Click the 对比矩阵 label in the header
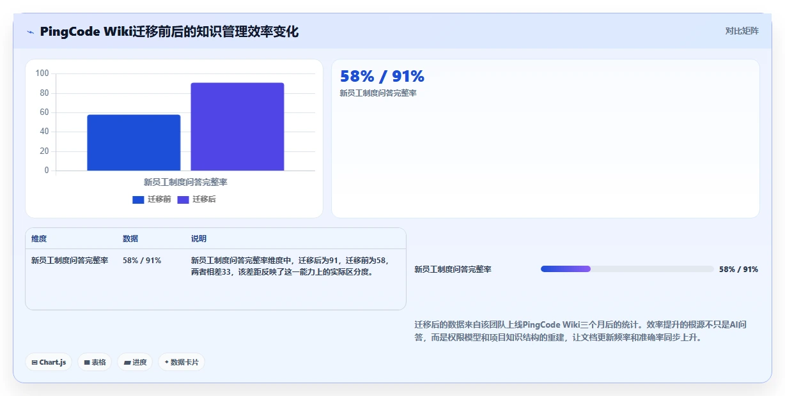The width and height of the screenshot is (785, 396). (x=742, y=31)
